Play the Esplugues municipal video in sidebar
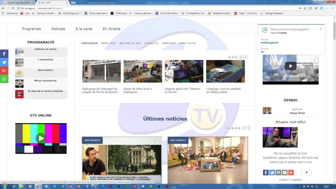 click(x=290, y=66)
